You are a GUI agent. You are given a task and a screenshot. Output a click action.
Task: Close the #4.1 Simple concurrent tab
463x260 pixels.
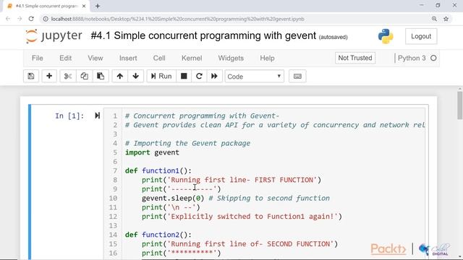[84, 6]
